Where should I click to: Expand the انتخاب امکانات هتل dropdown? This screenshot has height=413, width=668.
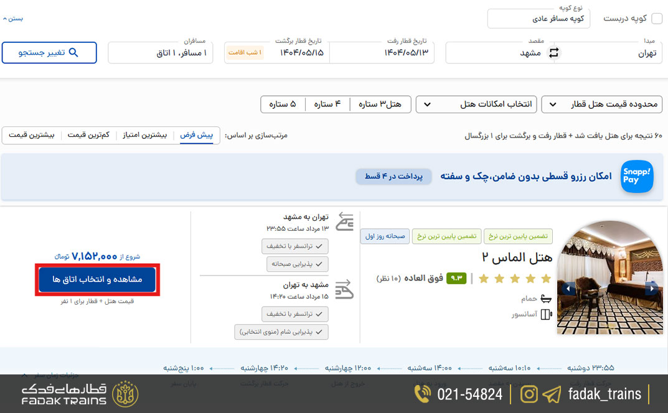point(476,104)
